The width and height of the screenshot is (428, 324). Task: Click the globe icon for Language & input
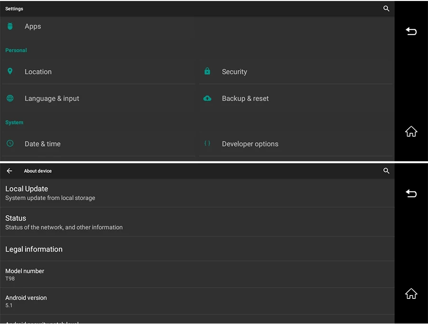tap(10, 98)
